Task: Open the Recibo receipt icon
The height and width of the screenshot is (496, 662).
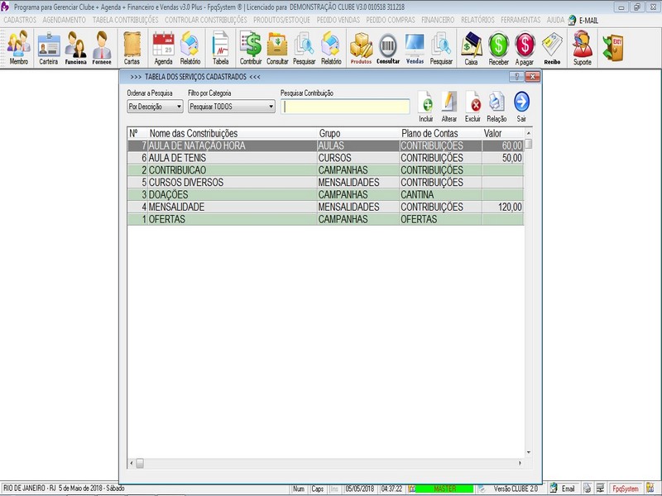Action: (552, 48)
